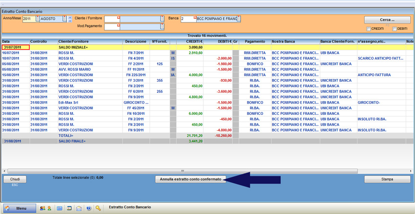
Task: Click the M marker on the FN 7/2011 row
Action: 173,53
